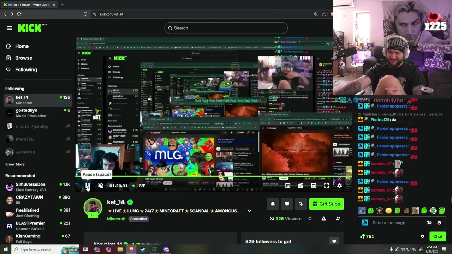Open the Minecraft category link

116,219
